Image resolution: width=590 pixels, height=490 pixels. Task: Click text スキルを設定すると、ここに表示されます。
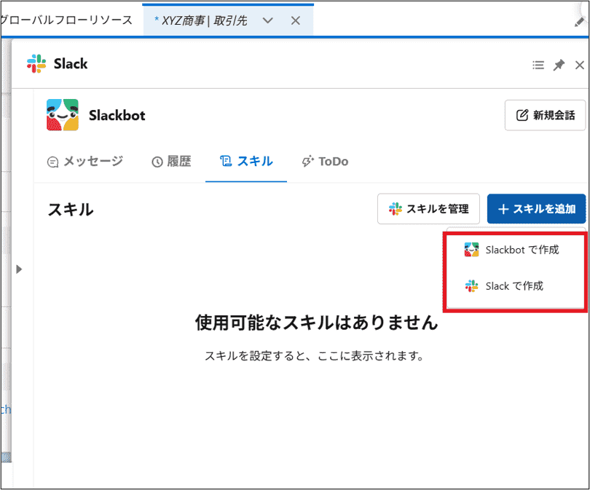(x=315, y=355)
